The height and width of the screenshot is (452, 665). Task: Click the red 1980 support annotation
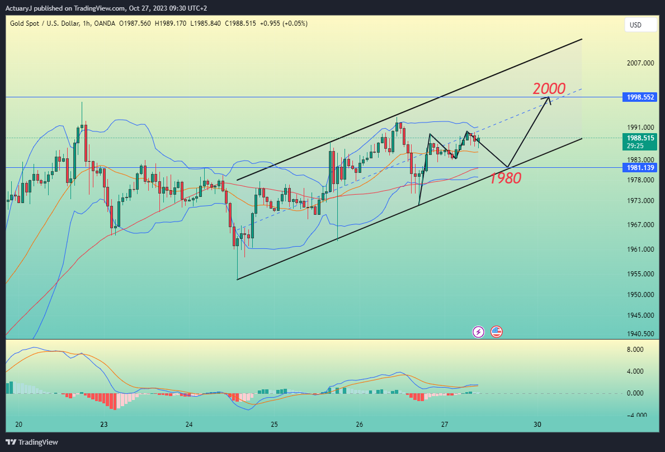(x=505, y=178)
